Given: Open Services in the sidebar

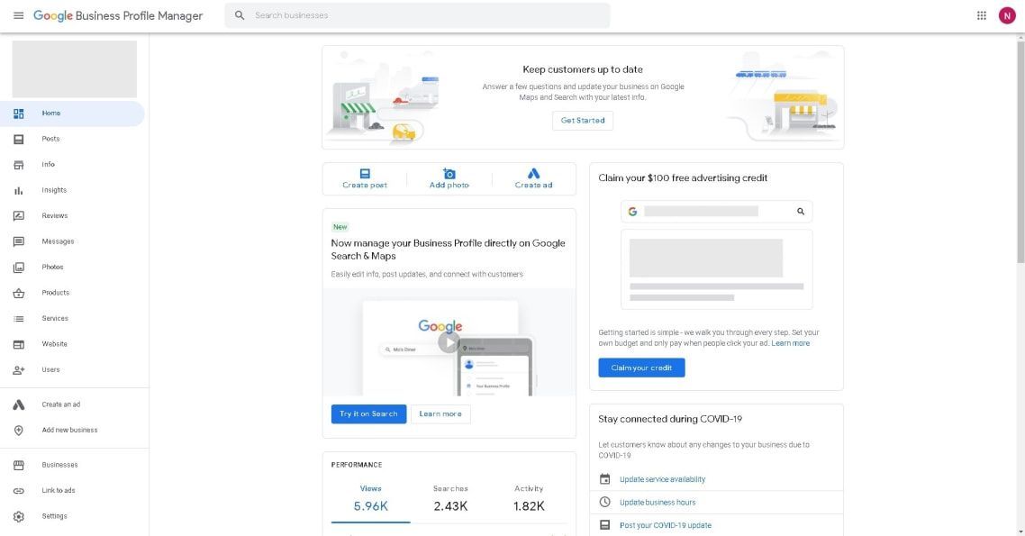Looking at the screenshot, I should point(72,318).
